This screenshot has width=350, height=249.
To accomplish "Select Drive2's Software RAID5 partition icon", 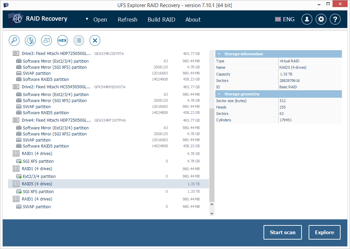I will tap(19, 113).
